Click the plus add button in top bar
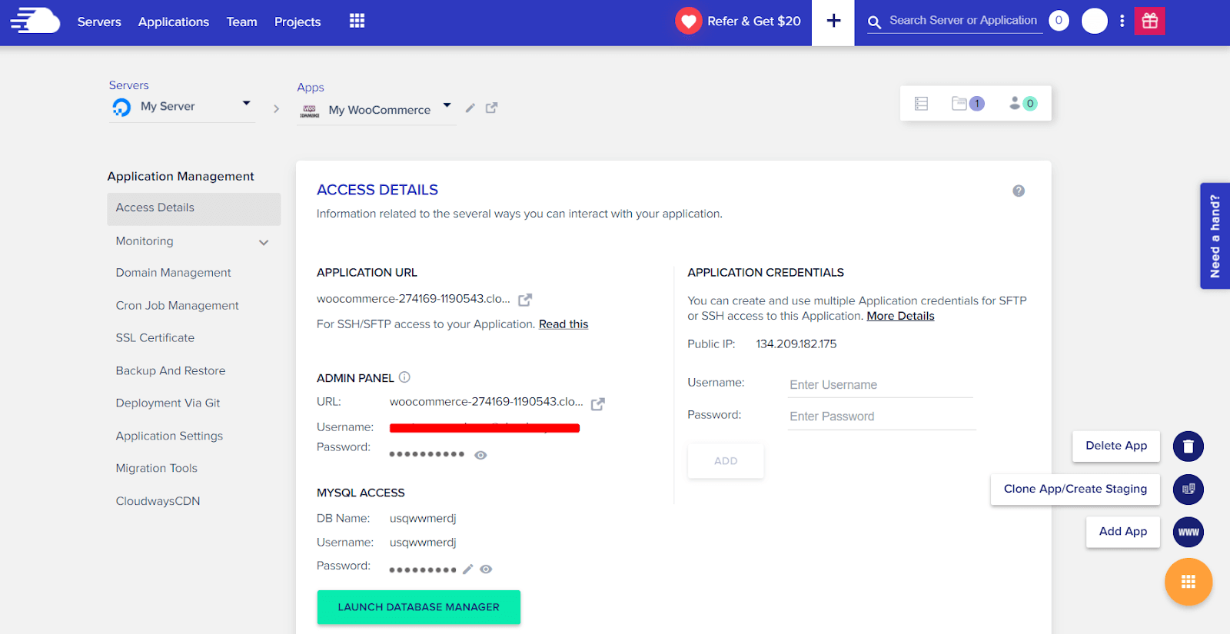This screenshot has width=1230, height=634. (833, 21)
